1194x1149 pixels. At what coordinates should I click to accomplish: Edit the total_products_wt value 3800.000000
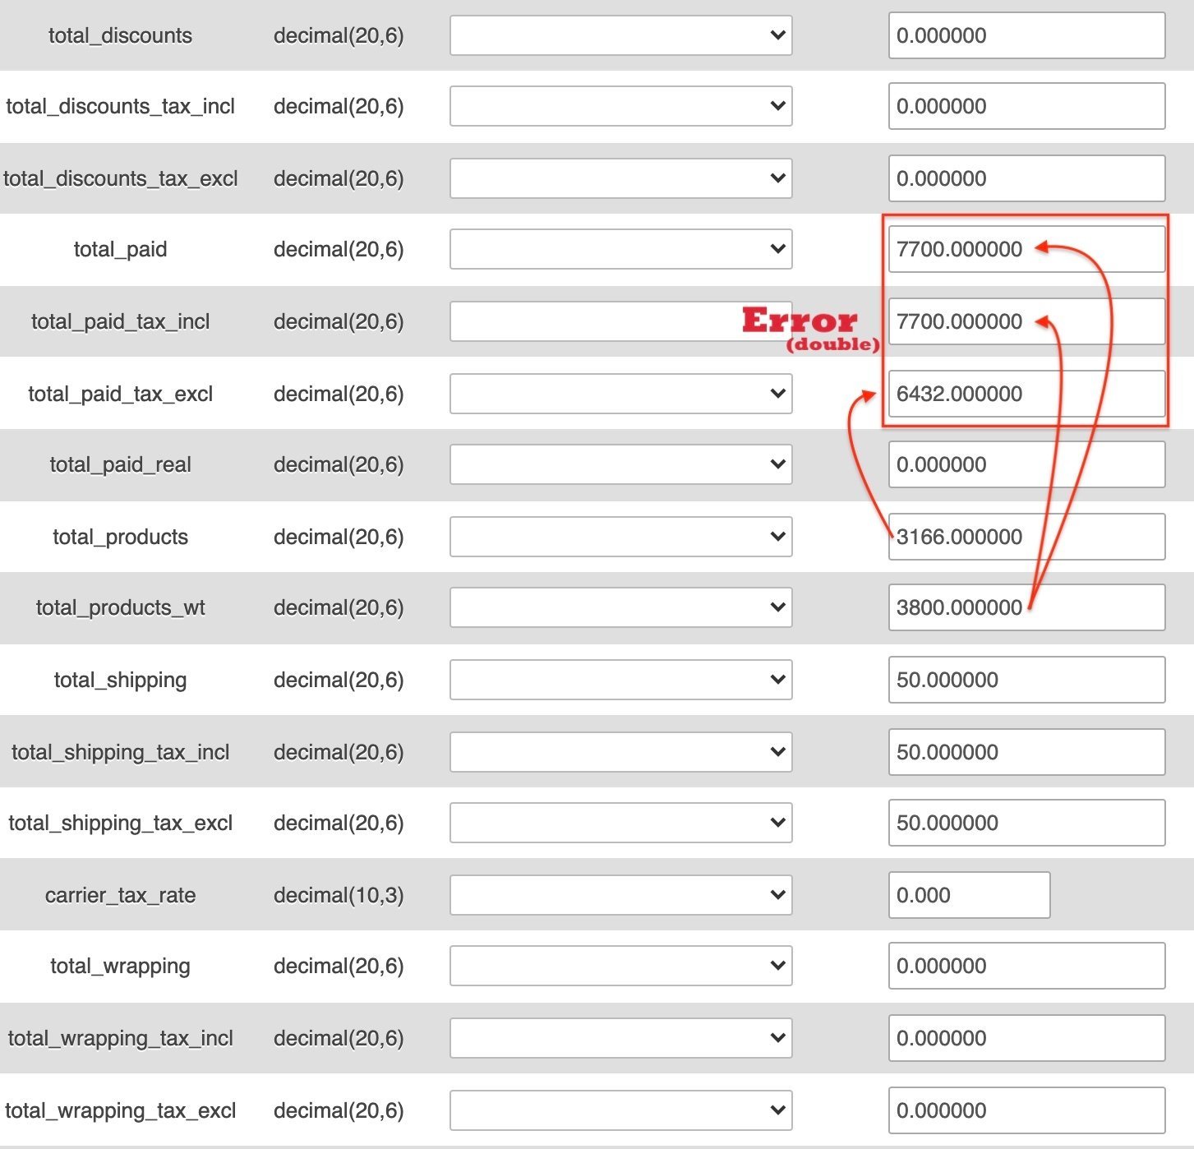click(1026, 607)
